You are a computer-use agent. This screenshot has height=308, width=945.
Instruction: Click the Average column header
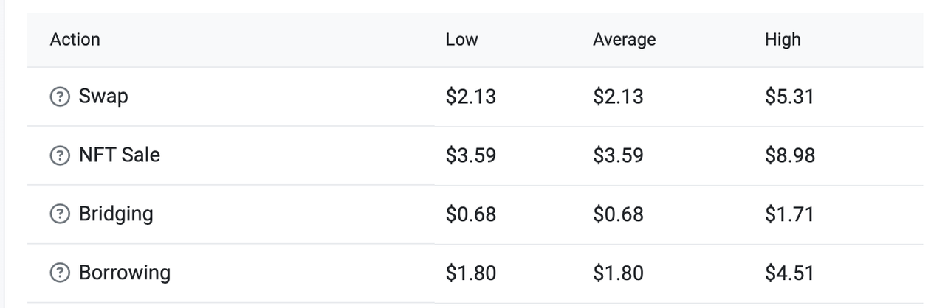(x=624, y=40)
